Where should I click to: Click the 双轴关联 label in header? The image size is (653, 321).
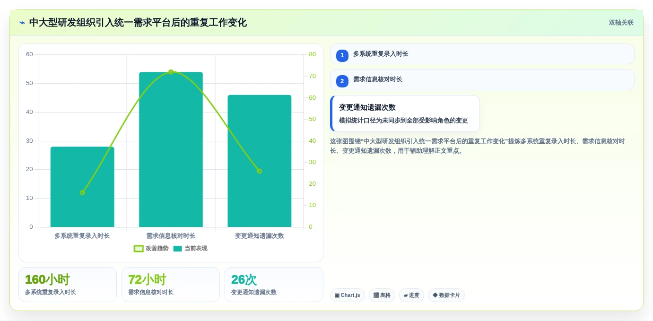coord(621,23)
